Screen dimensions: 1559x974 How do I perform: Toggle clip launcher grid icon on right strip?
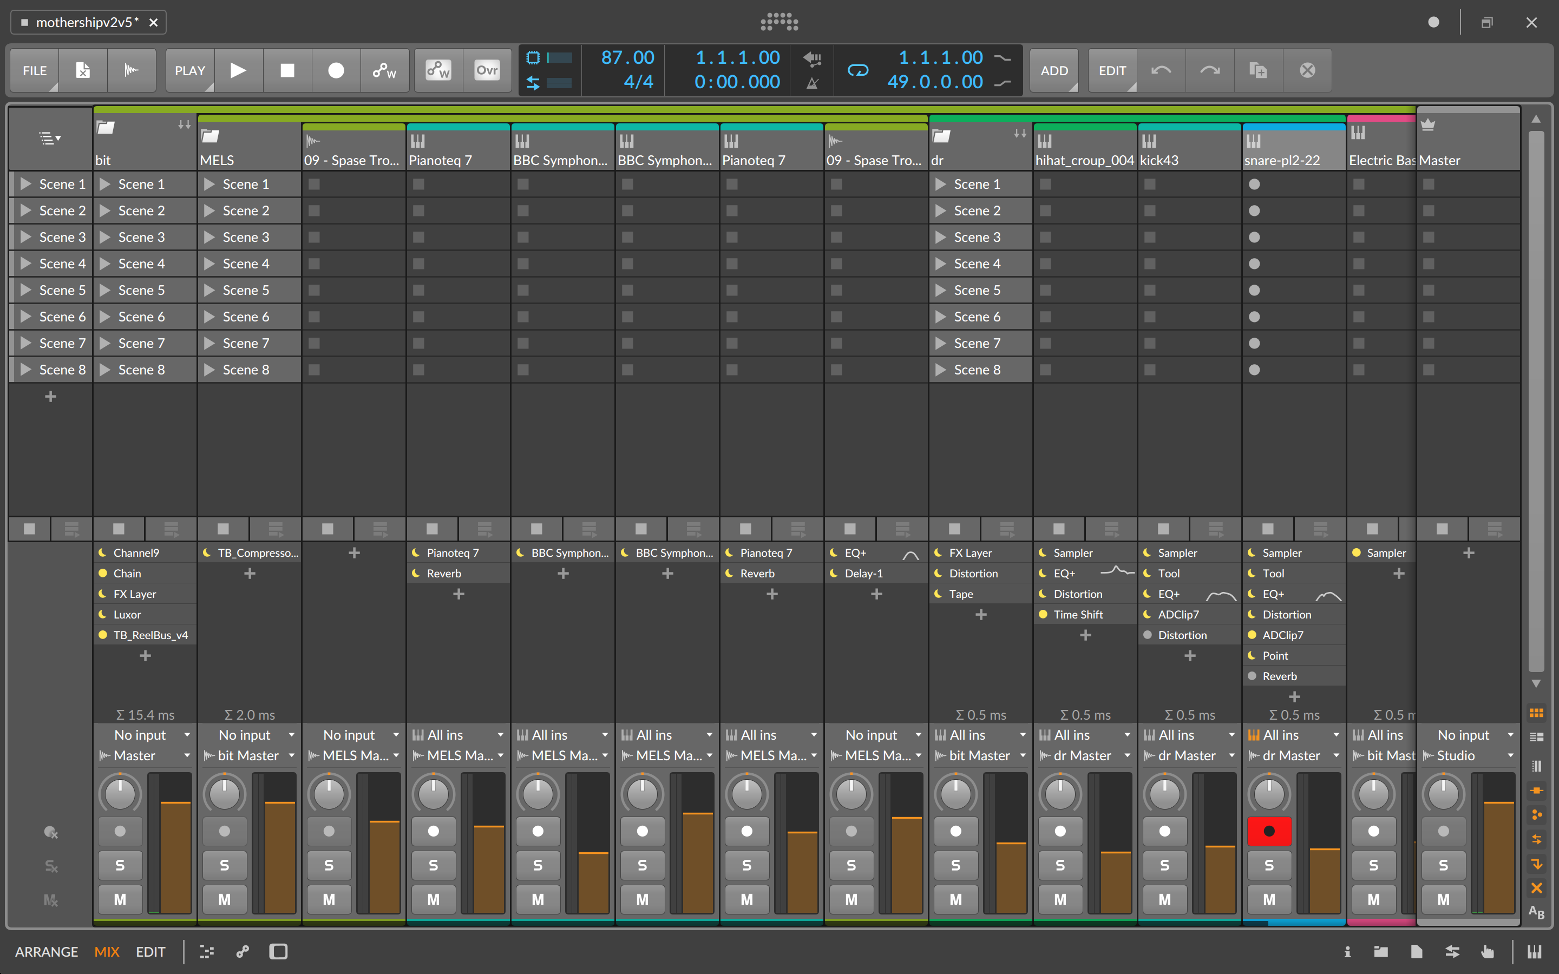tap(1536, 713)
